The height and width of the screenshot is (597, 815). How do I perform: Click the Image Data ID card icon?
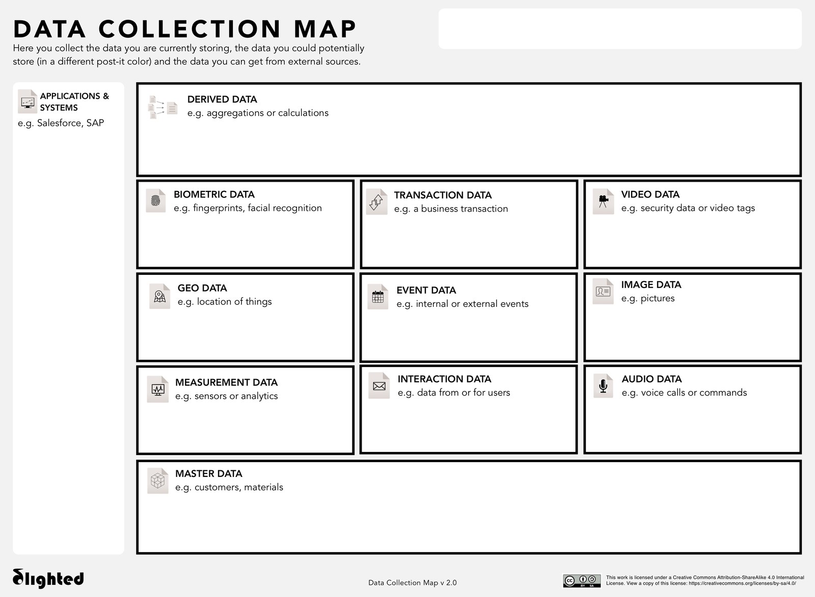[603, 292]
